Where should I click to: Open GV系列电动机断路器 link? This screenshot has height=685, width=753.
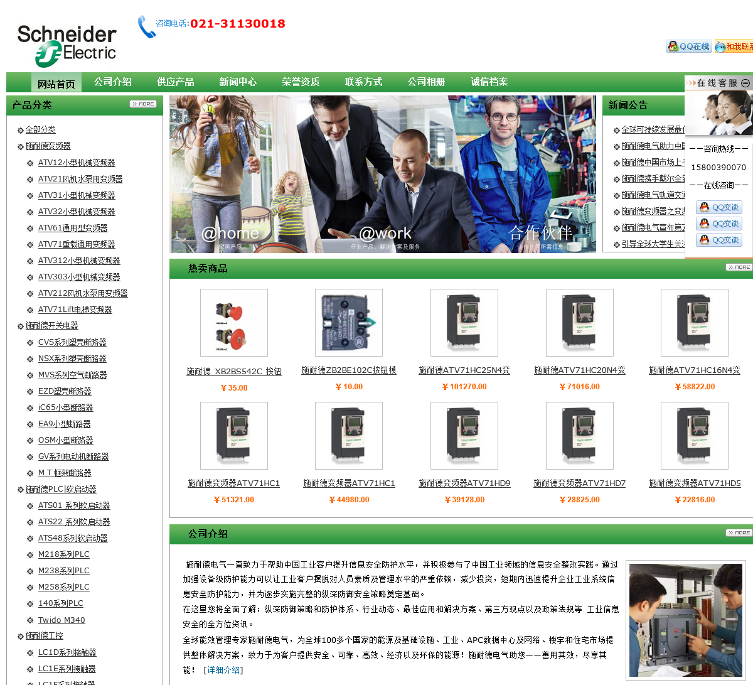(73, 456)
